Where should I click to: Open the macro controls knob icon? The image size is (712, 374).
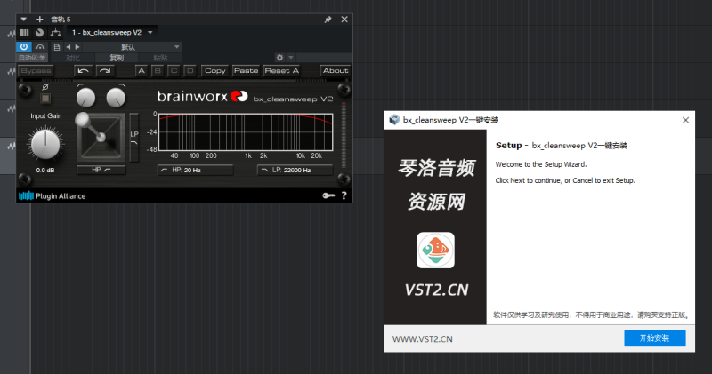coord(40,33)
